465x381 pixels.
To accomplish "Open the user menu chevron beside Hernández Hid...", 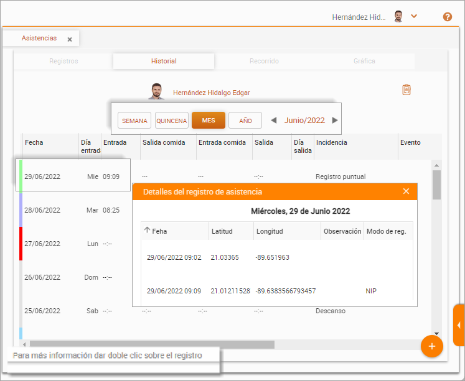I will (x=414, y=17).
